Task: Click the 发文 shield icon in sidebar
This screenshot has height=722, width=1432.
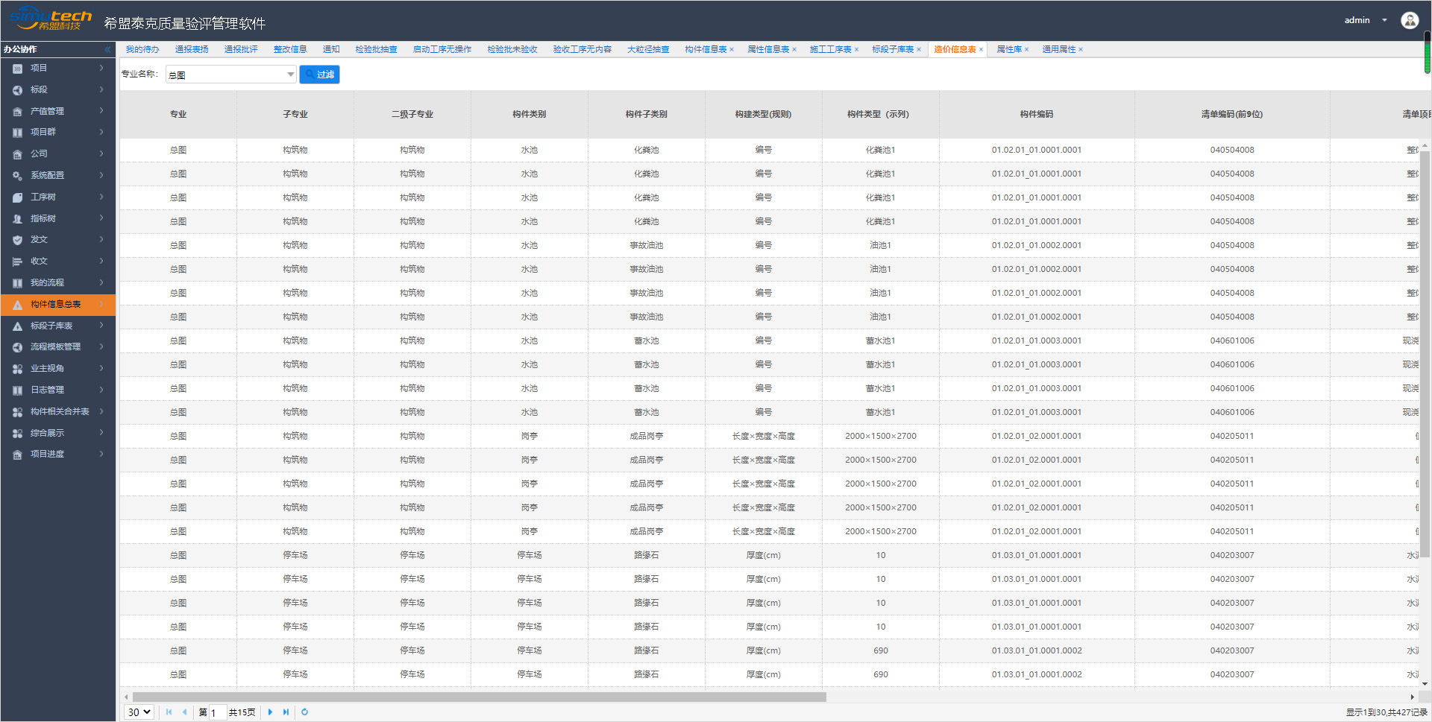Action: click(x=17, y=240)
